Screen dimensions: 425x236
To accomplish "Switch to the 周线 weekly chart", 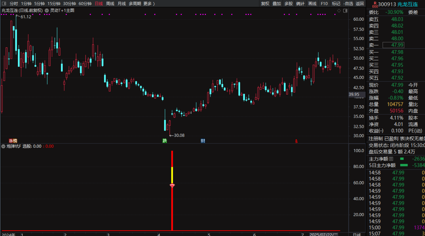I will click(110, 4).
